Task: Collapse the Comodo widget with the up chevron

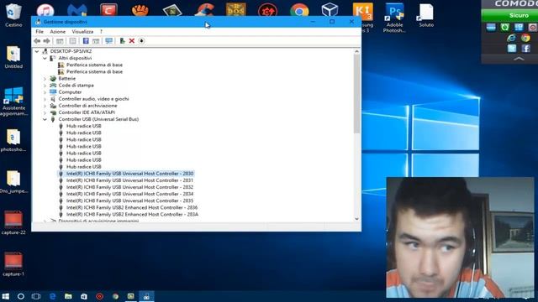Action: click(x=519, y=59)
